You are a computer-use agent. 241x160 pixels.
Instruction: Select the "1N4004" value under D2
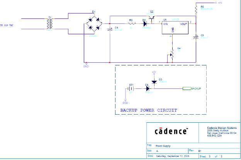pyautogui.click(x=147, y=28)
